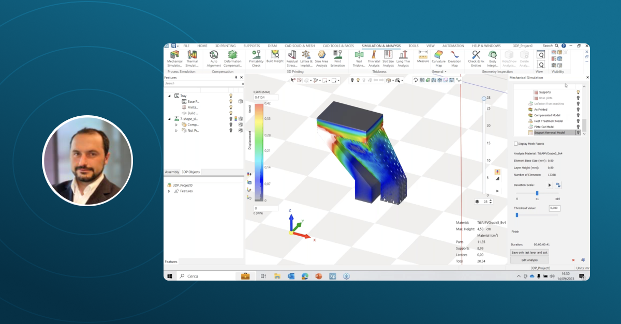
Task: Click the Threshold Value input field
Action: 554,208
